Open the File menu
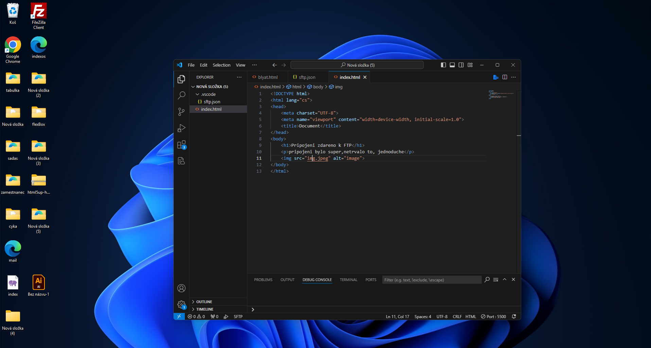The image size is (651, 348). [x=191, y=65]
